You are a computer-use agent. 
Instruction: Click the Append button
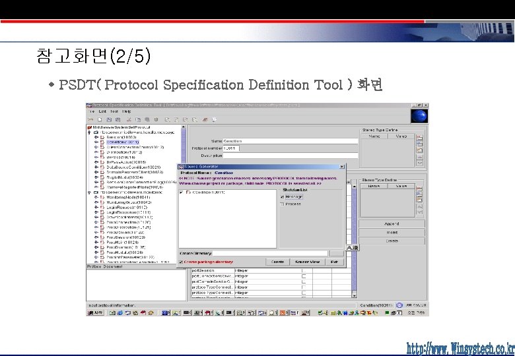coord(392,224)
